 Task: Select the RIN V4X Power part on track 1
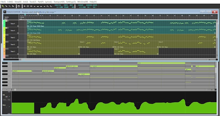click(121, 24)
